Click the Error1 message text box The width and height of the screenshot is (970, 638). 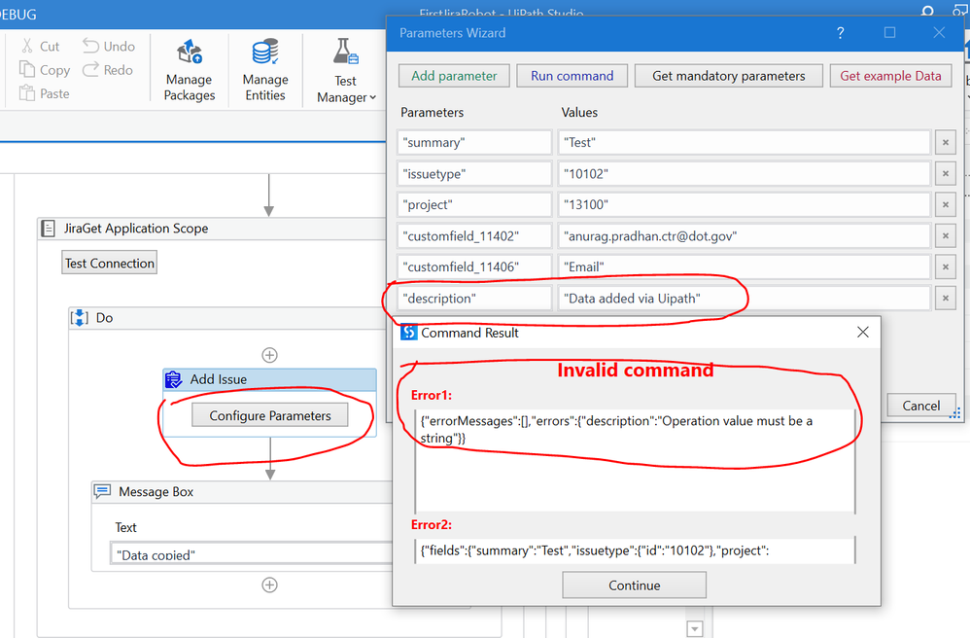point(635,460)
